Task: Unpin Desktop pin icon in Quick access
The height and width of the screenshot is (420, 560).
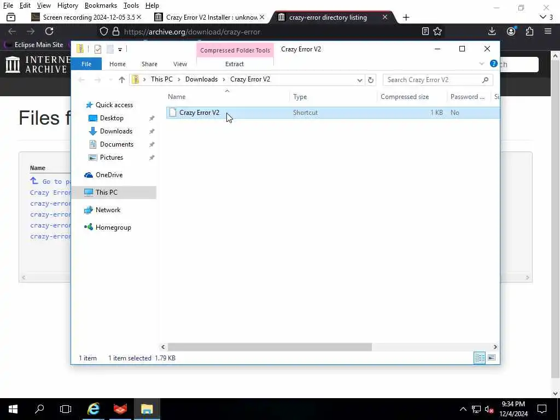Action: tap(152, 118)
